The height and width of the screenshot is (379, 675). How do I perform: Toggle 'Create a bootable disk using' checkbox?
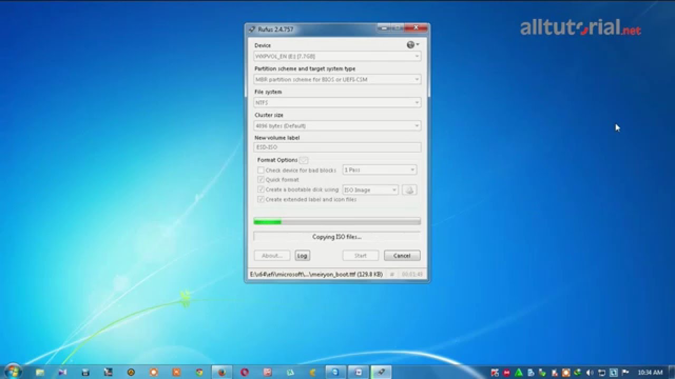coord(261,189)
